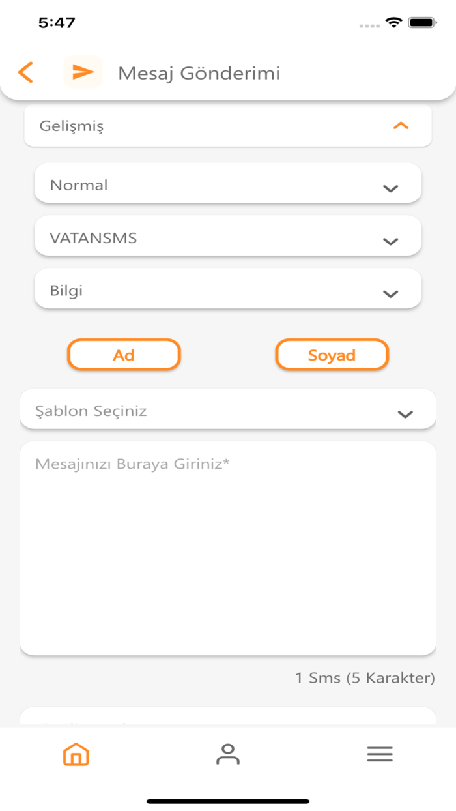Tap the Şablon Seçiniz chevron arrow
Image resolution: width=456 pixels, height=811 pixels.
click(x=405, y=413)
